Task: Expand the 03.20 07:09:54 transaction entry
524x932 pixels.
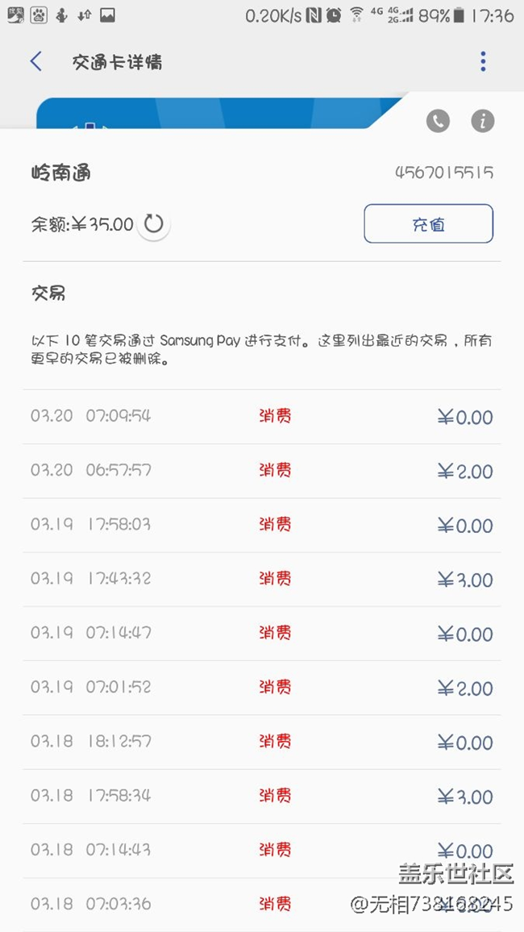Action: click(x=262, y=416)
